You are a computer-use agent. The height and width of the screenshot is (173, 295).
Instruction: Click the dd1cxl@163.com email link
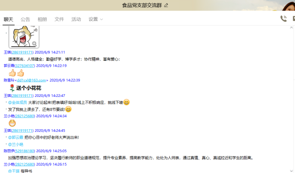click(x=31, y=80)
